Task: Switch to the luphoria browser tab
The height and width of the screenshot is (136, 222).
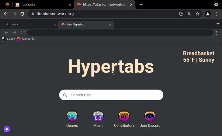Action: (x=42, y=5)
